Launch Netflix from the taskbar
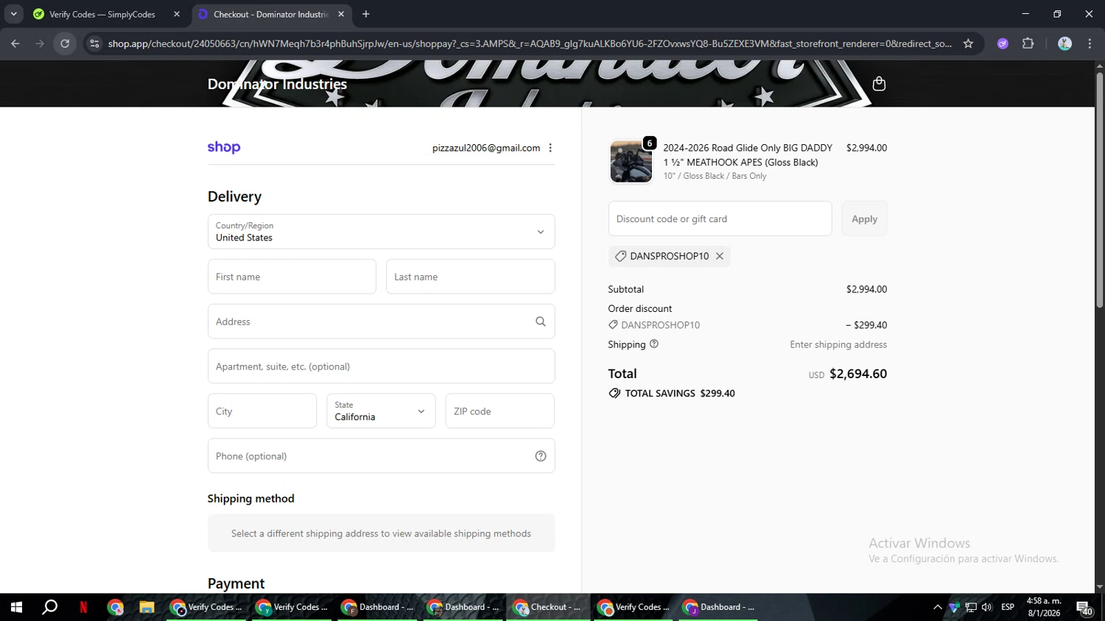1105x621 pixels. (83, 607)
